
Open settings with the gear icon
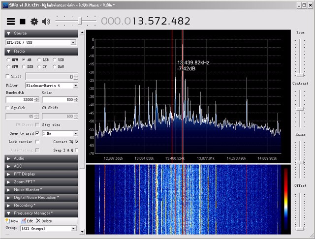[x=34, y=22]
